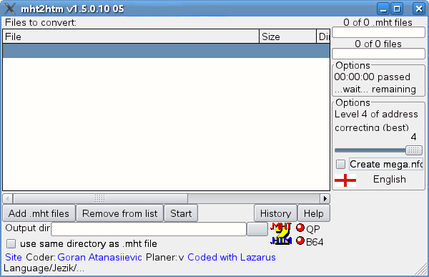Click the browse button next to Output dir
This screenshot has width=429, height=277.
click(257, 229)
